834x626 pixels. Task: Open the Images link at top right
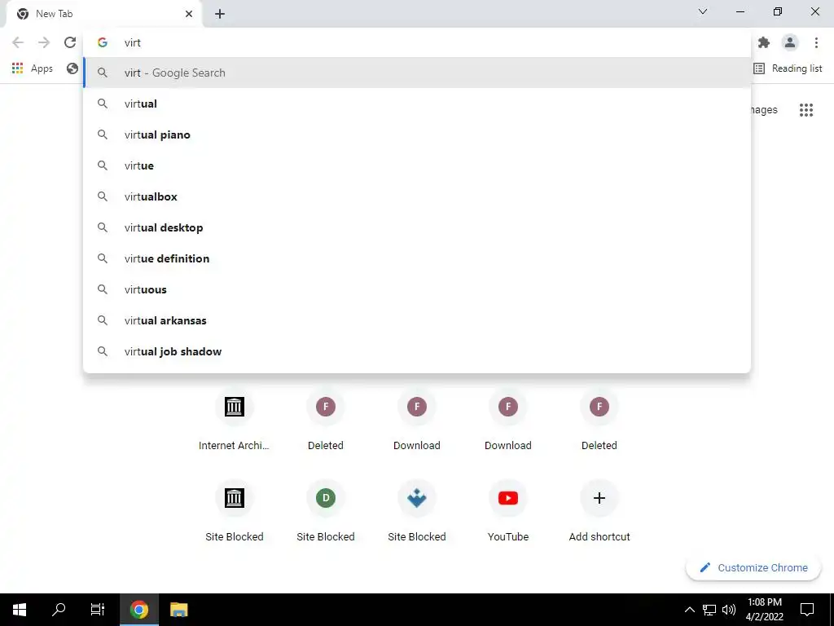coord(764,110)
